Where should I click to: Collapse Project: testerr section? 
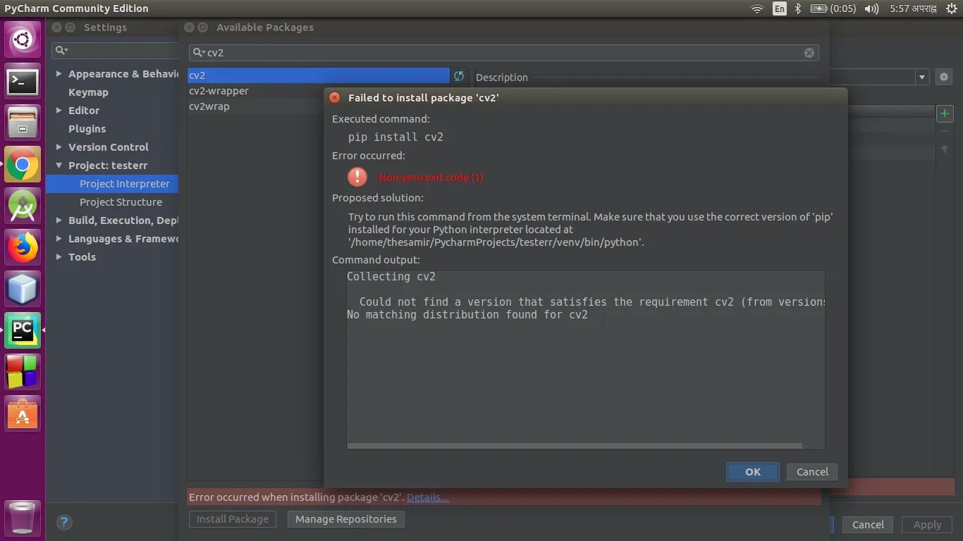(x=59, y=166)
